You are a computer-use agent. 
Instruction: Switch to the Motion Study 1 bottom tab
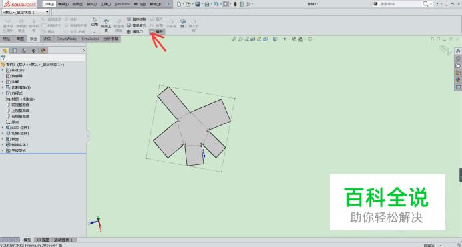pyautogui.click(x=63, y=240)
